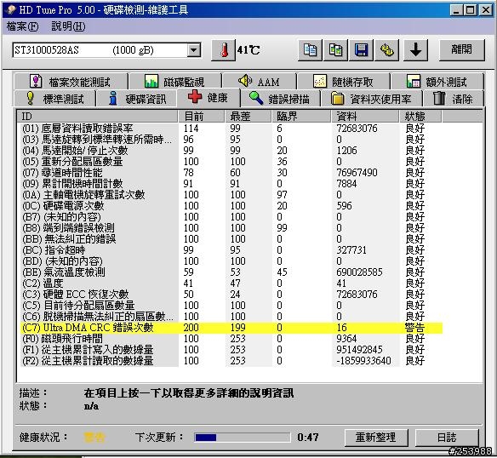Open the options gear icon
497x458 pixels.
coord(386,50)
